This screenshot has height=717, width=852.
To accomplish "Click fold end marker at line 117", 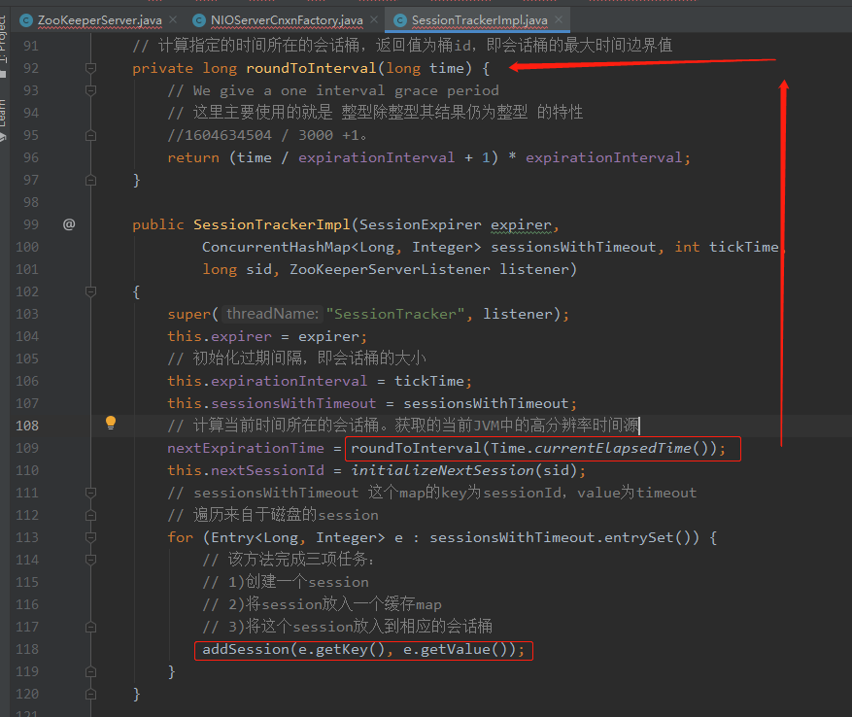I will tap(90, 627).
